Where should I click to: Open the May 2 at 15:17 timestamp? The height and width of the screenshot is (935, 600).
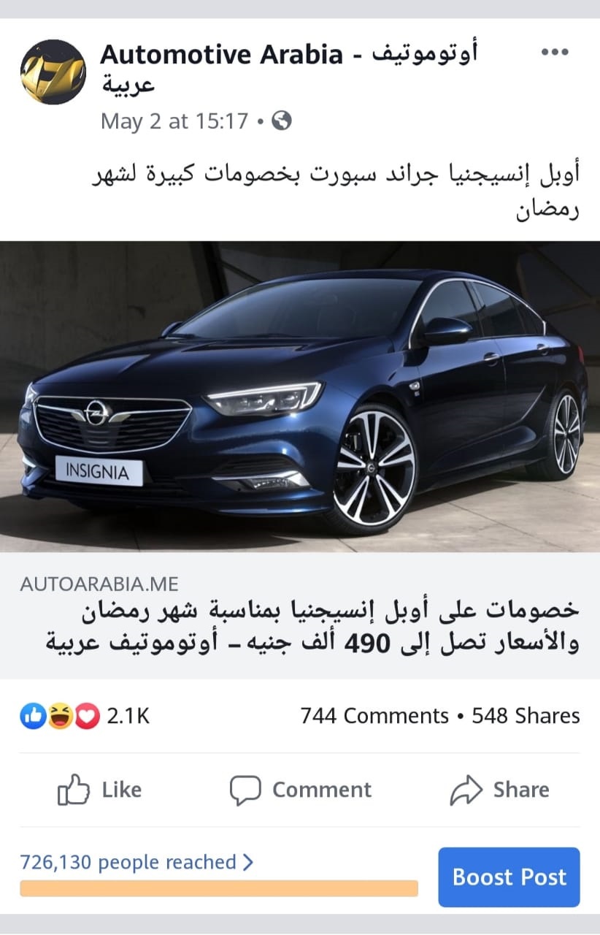174,121
